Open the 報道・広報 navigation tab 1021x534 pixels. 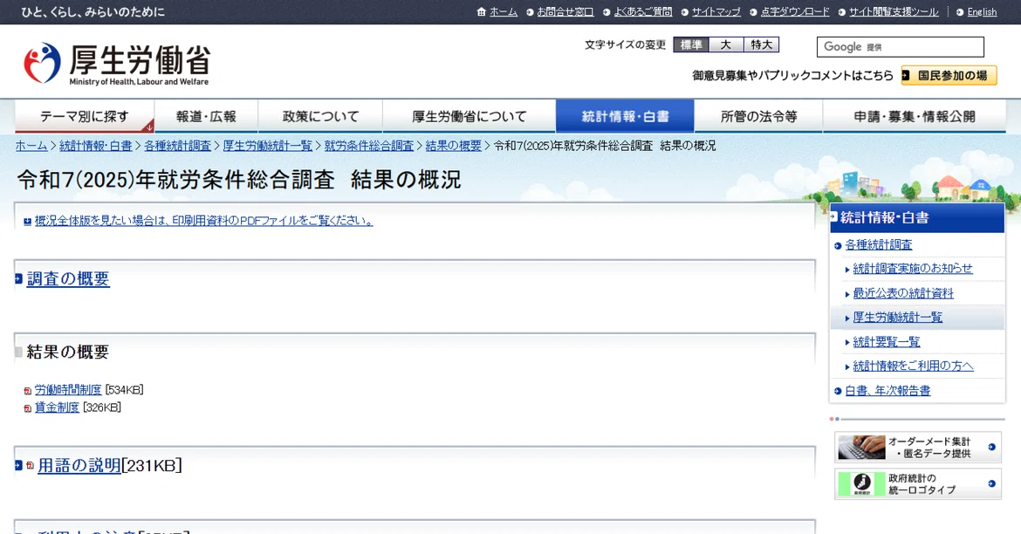(x=207, y=117)
